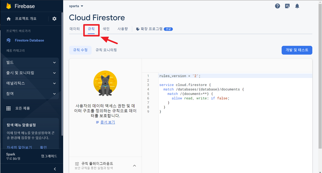Open the notifications bell

coord(297,6)
